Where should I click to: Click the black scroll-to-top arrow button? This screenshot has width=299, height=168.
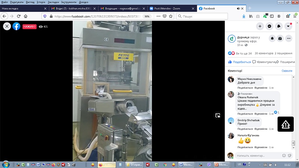(286, 124)
